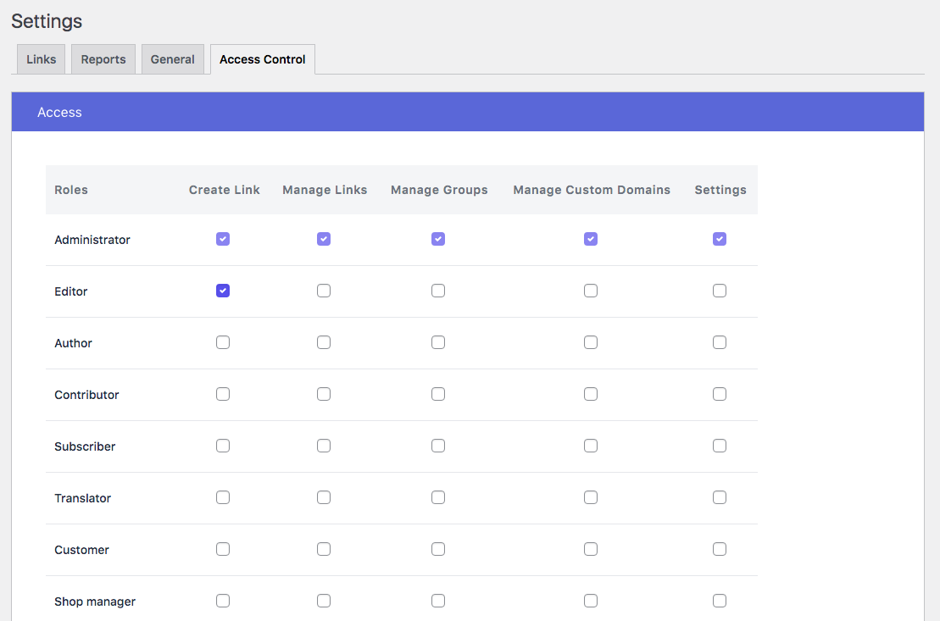Screen dimensions: 940x621
Task: Switch to the Links tab
Action: tap(42, 59)
